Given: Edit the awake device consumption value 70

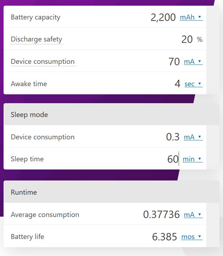Looking at the screenshot, I should click(x=174, y=62).
